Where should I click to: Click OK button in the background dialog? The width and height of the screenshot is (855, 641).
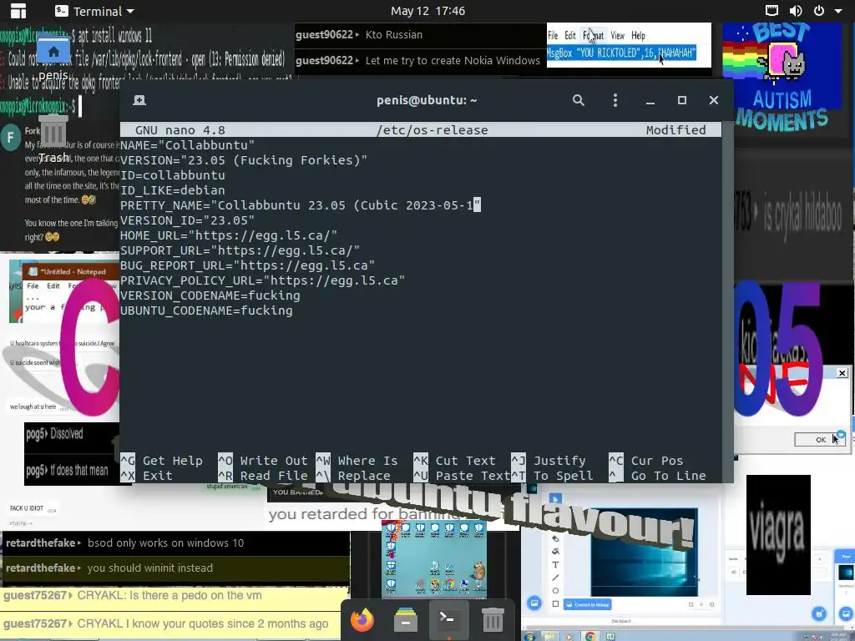(x=820, y=439)
